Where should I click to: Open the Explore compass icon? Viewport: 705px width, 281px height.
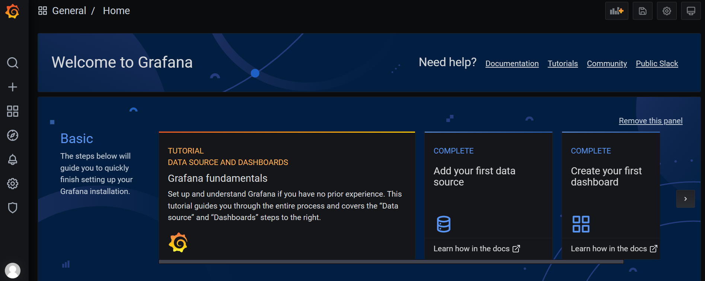coord(13,135)
